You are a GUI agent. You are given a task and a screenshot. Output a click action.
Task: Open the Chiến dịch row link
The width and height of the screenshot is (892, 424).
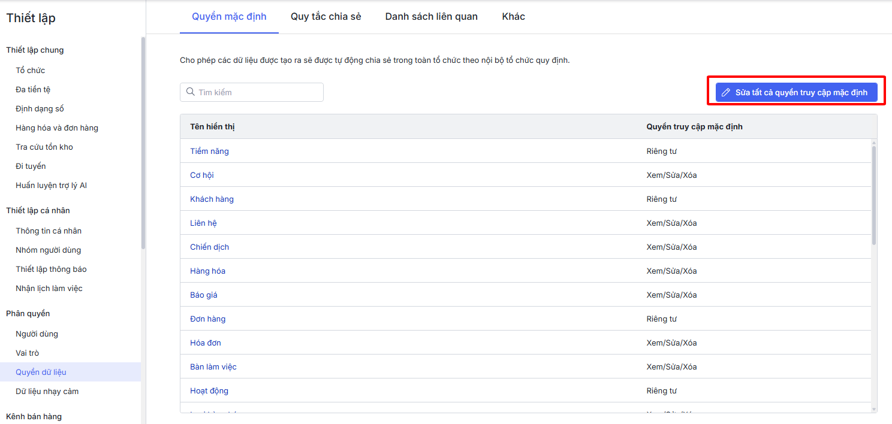coord(209,247)
